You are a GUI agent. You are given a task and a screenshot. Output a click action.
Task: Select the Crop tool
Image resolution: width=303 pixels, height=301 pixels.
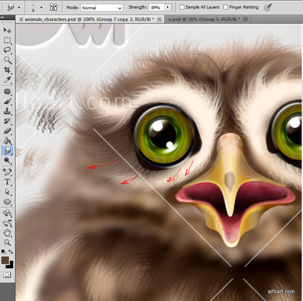8,70
